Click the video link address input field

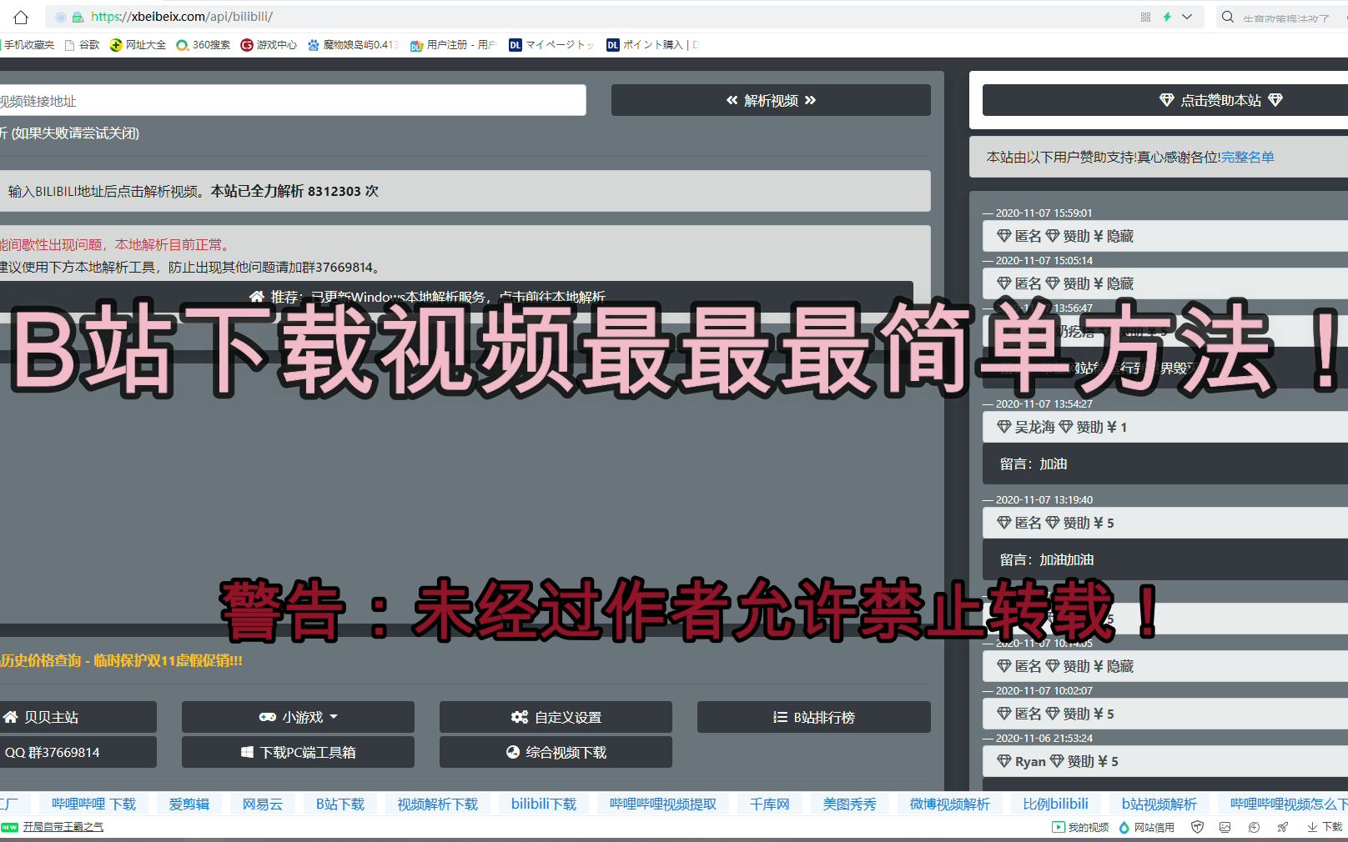[292, 100]
